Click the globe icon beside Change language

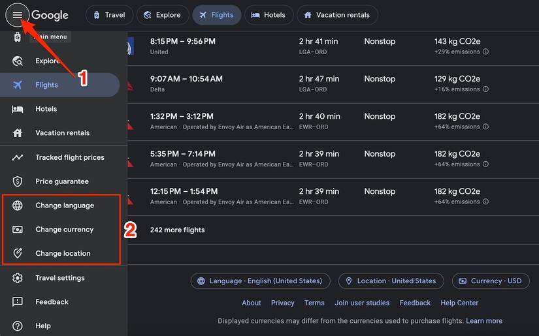point(18,206)
